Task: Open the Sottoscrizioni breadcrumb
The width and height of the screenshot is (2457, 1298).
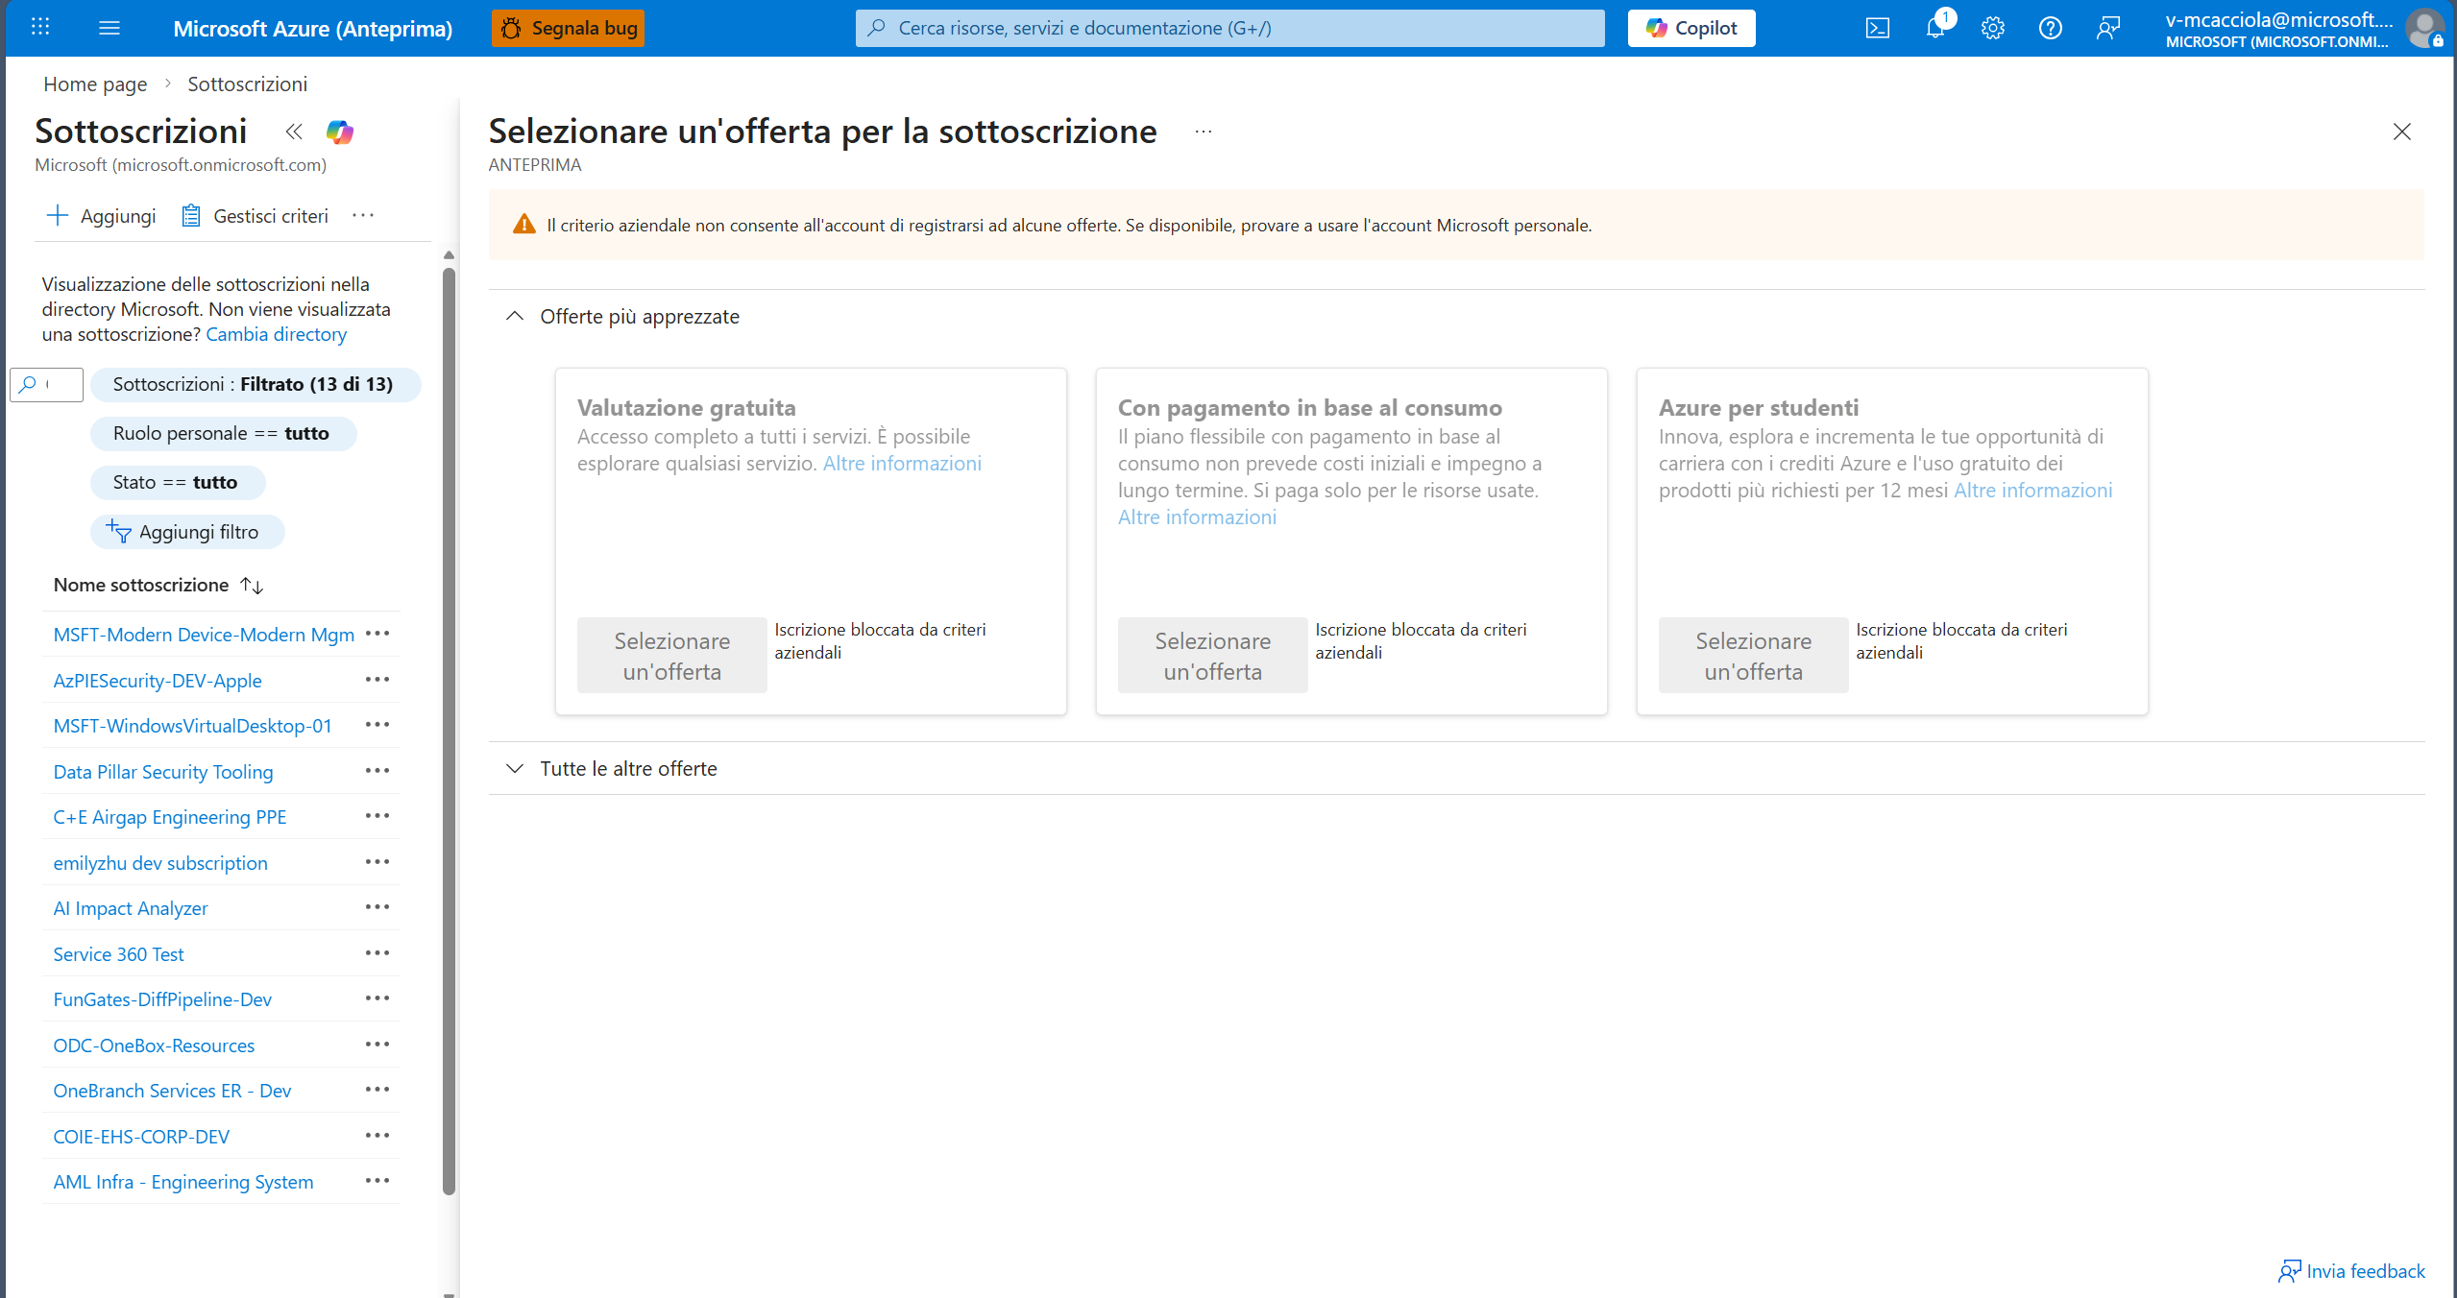Action: point(247,84)
